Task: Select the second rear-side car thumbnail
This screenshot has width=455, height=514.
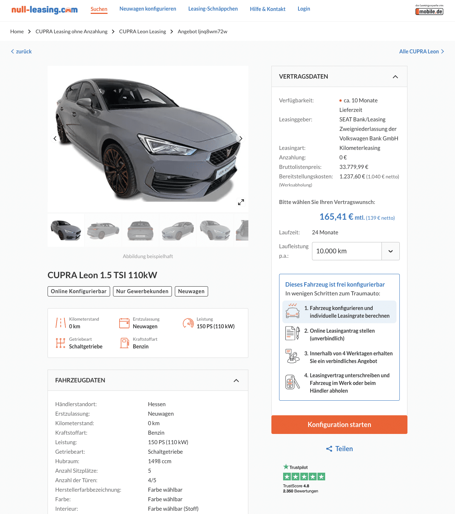Action: click(103, 230)
